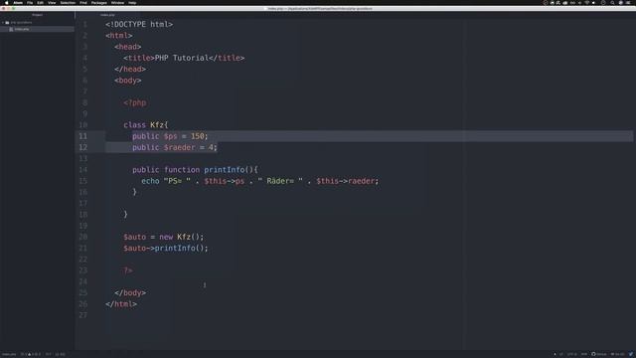This screenshot has width=636, height=358.
Task: Click the Wi-Fi status icon
Action: click(587, 2)
